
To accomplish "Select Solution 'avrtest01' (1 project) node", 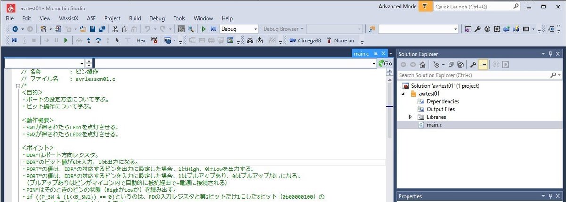I will click(445, 86).
